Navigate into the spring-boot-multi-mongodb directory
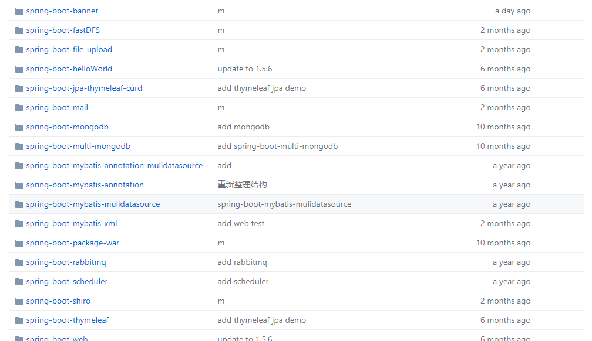The width and height of the screenshot is (592, 341). (78, 146)
